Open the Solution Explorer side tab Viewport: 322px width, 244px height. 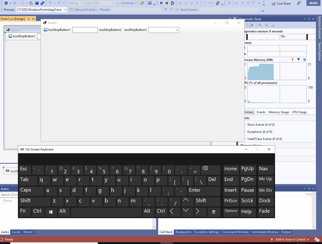(x=319, y=28)
